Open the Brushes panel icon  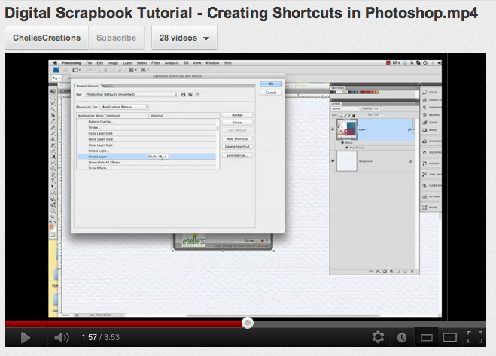[x=424, y=115]
